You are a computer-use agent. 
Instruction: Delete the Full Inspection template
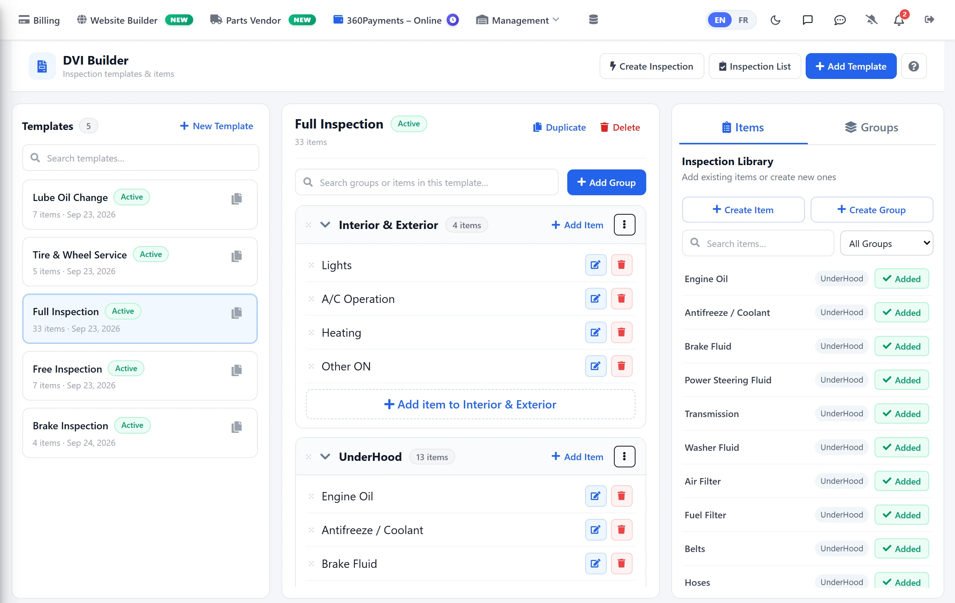pos(620,127)
